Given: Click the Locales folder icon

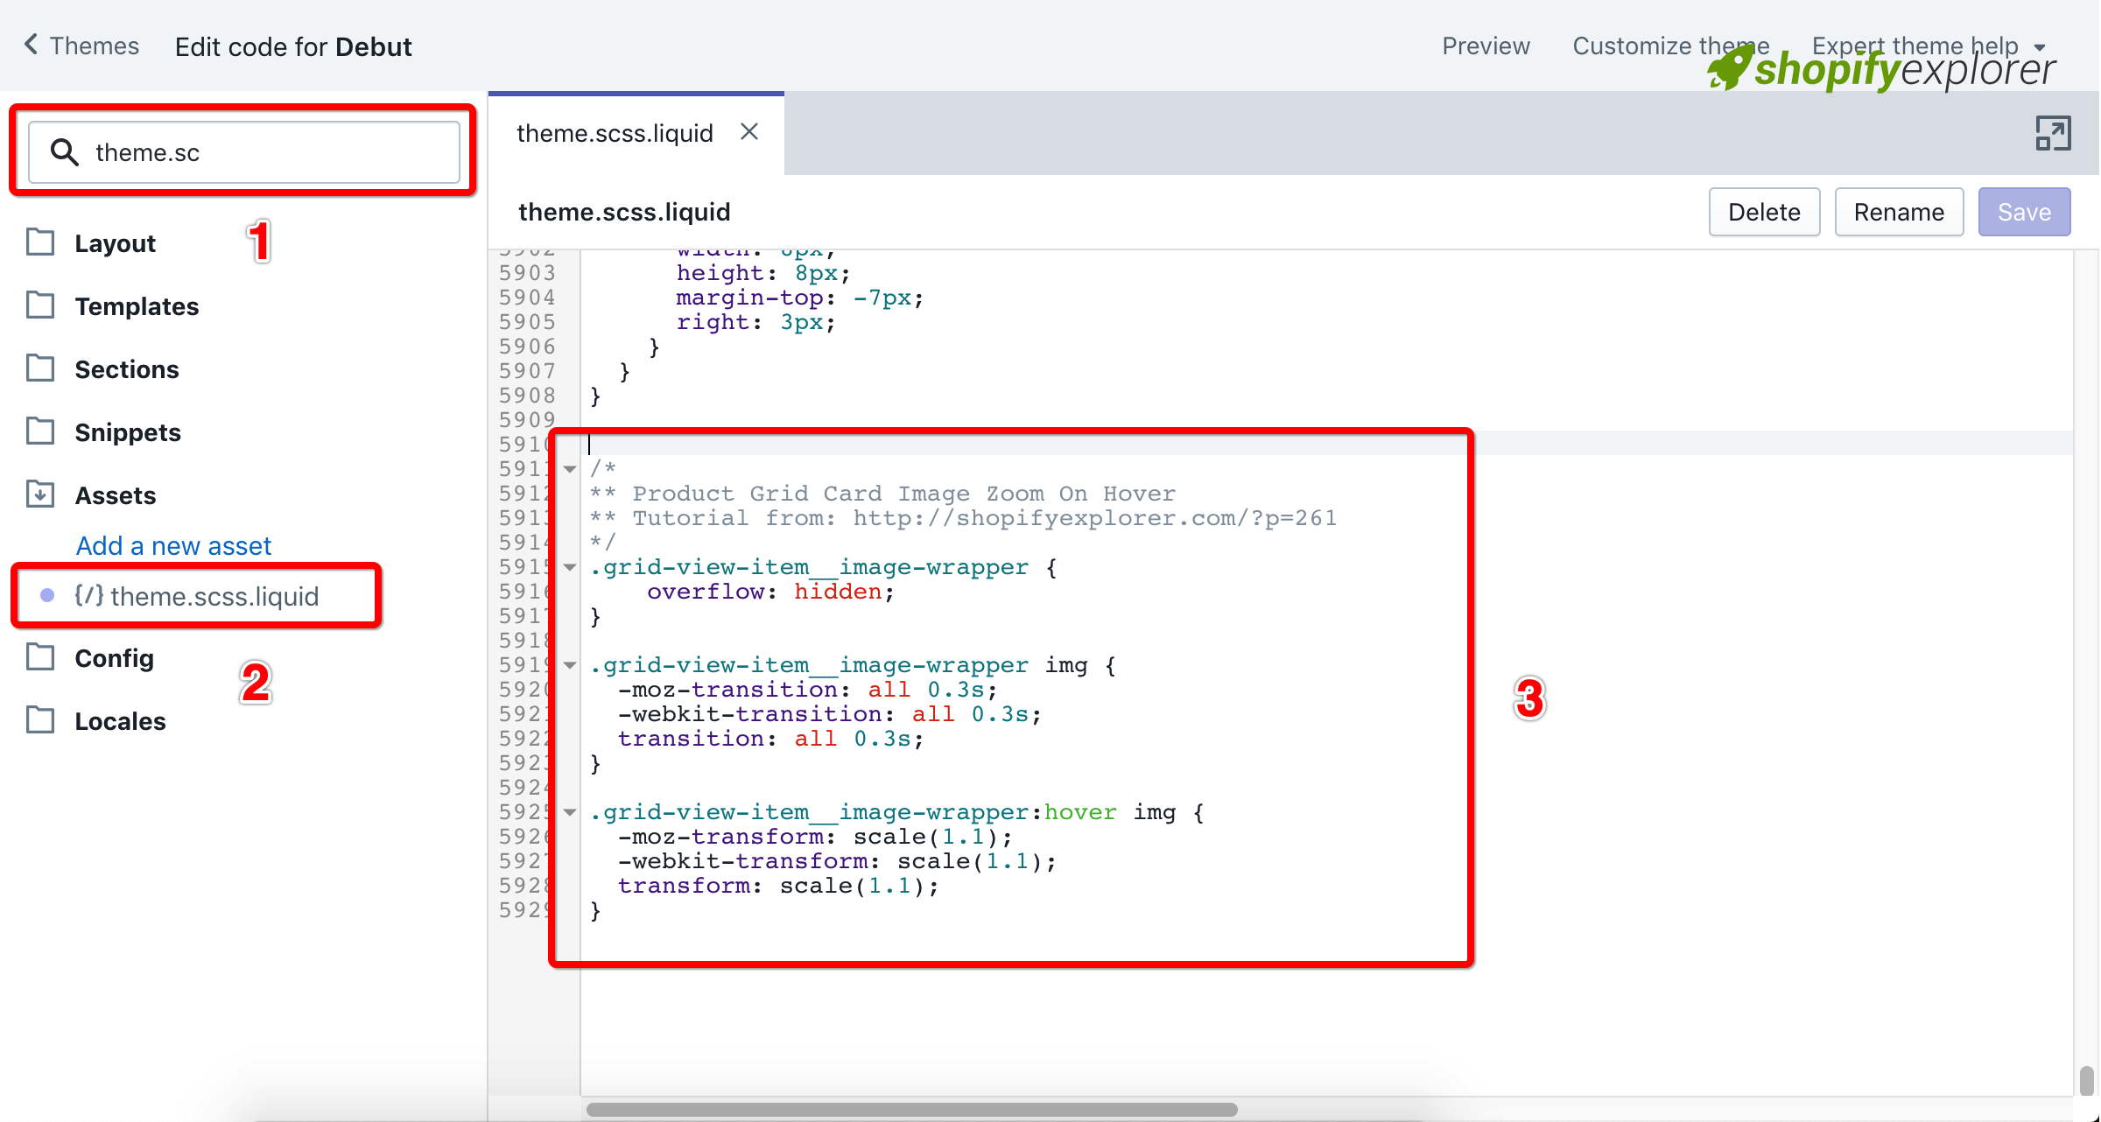Looking at the screenshot, I should click(x=43, y=719).
